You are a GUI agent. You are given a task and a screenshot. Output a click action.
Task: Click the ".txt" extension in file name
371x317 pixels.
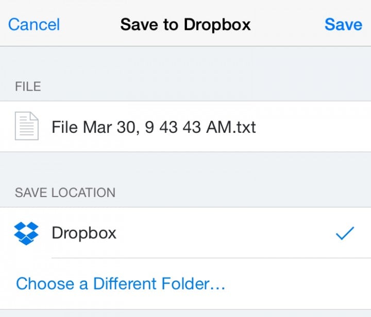click(x=244, y=127)
